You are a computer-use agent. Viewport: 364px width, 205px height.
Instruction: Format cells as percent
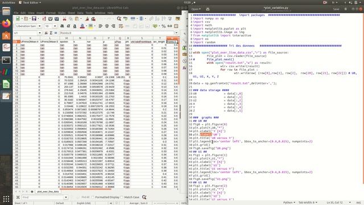pos(164,26)
